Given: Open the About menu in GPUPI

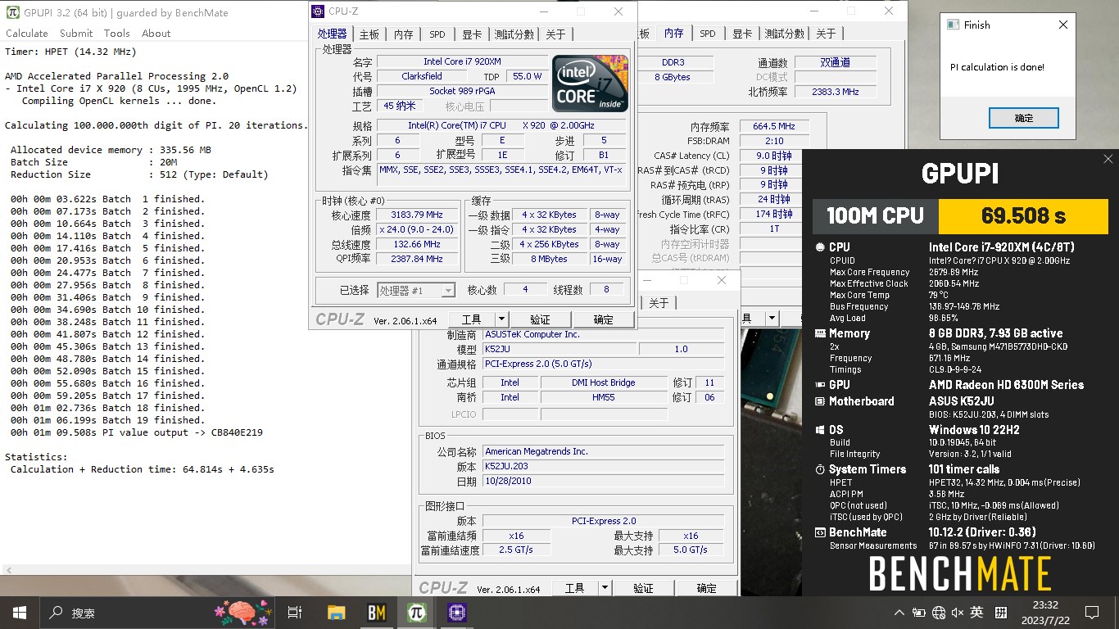Looking at the screenshot, I should 156,34.
